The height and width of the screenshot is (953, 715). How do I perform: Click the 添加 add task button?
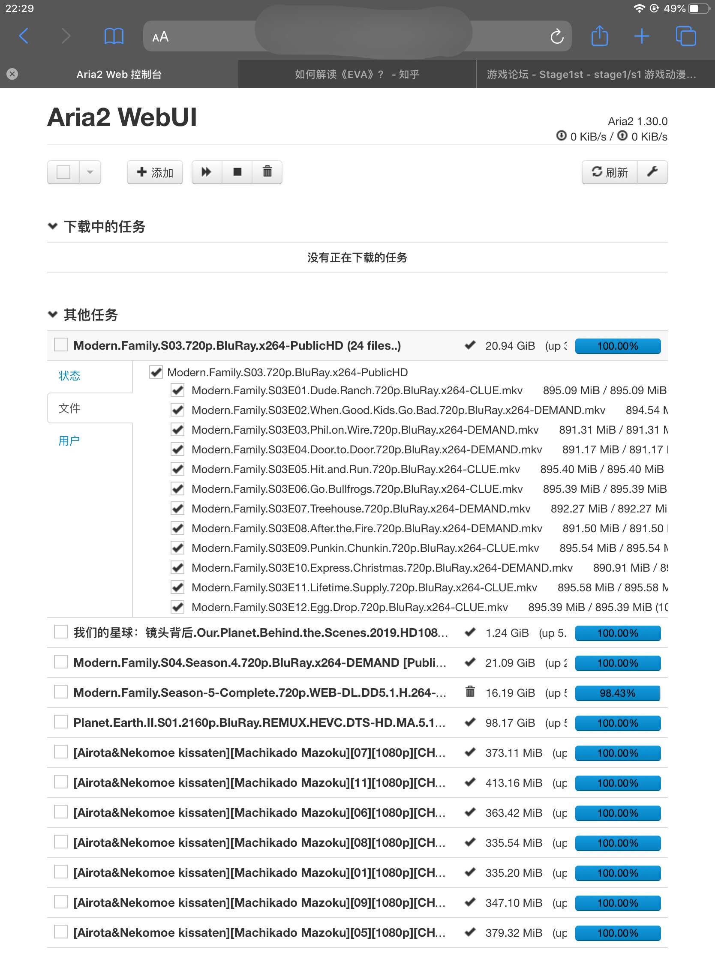[x=155, y=172]
